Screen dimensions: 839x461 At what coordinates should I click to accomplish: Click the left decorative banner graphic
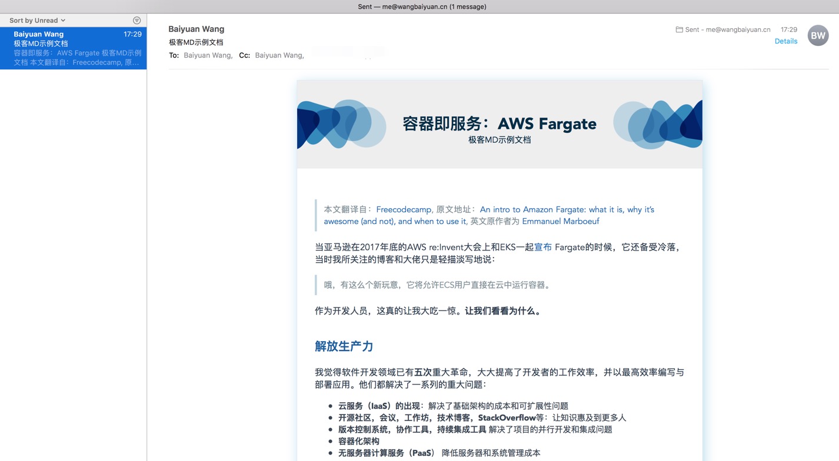click(341, 124)
